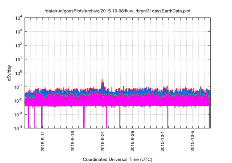
Task: Click the 10^2 y-axis tick label
Action: pyautogui.click(x=18, y=45)
